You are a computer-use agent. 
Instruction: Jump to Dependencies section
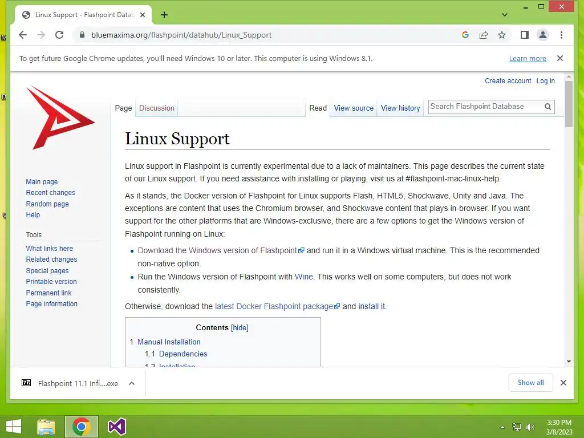[x=183, y=354]
